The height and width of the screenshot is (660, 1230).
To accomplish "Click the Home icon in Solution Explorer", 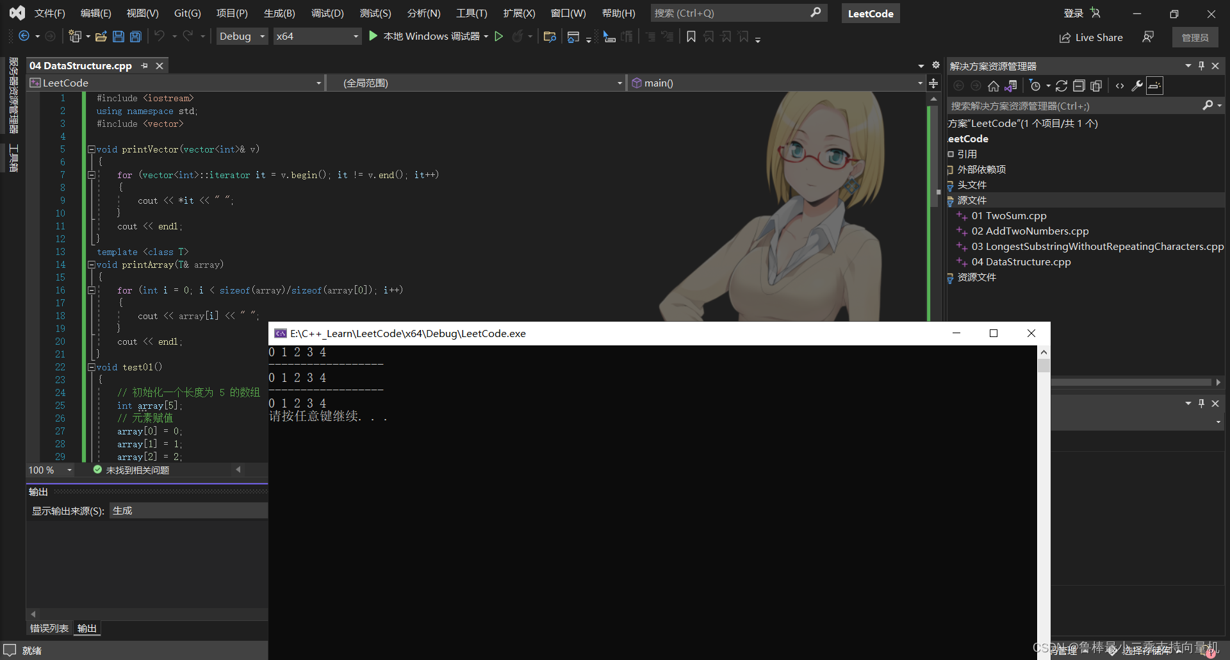I will coord(993,86).
